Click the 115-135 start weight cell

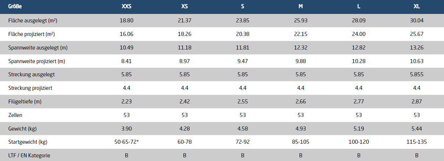pos(417,142)
